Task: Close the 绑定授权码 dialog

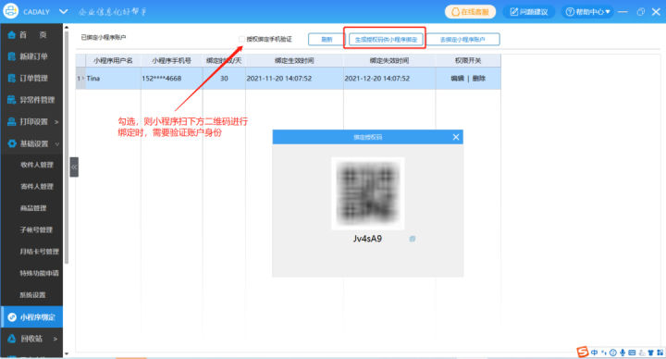Action: [x=456, y=137]
